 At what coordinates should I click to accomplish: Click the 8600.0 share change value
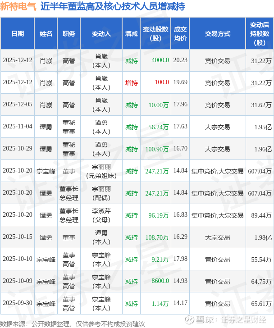pyautogui.click(x=160, y=281)
